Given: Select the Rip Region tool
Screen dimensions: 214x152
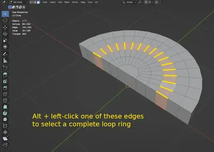Looking at the screenshot, I should point(5,145).
